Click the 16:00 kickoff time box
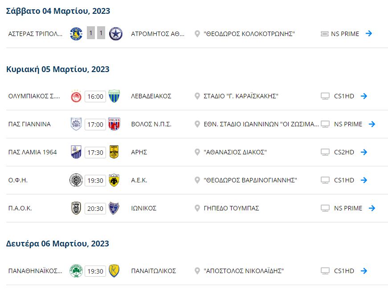 click(95, 97)
